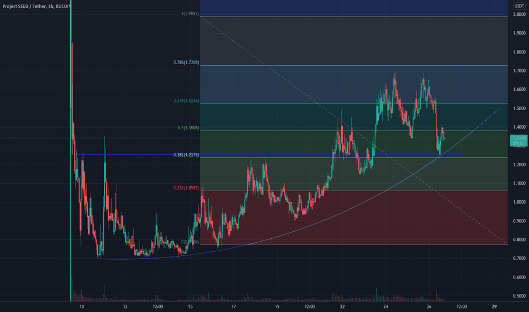This screenshot has height=312, width=529.
Task: Click the date label 12 on time axis
Action: (125, 306)
